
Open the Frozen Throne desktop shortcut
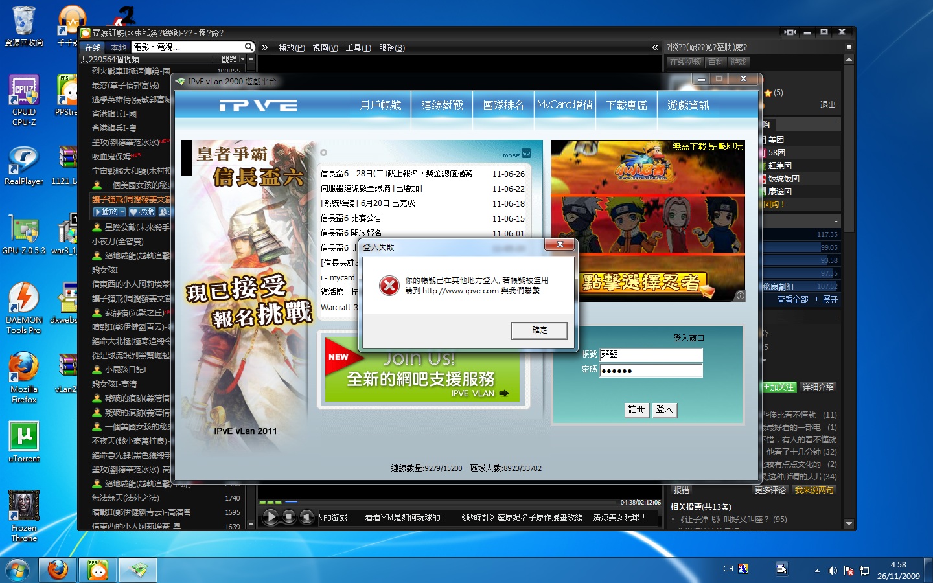tap(24, 516)
